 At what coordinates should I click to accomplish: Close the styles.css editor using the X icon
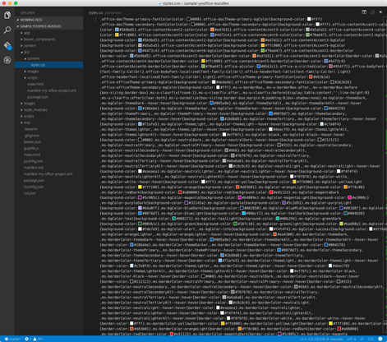tap(380, 12)
